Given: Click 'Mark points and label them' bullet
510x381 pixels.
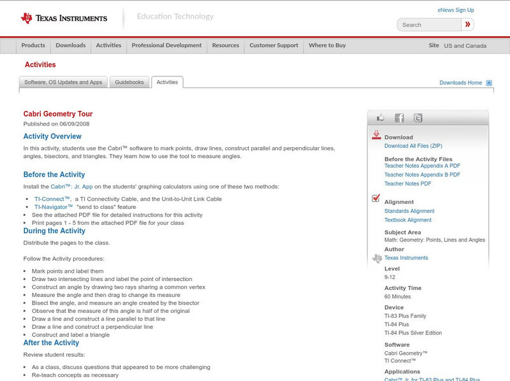Looking at the screenshot, I should [x=68, y=271].
